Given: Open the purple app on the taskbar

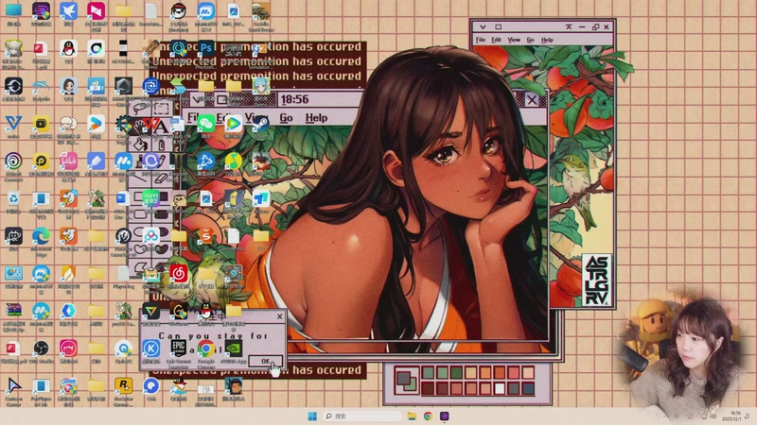Looking at the screenshot, I should click(444, 416).
